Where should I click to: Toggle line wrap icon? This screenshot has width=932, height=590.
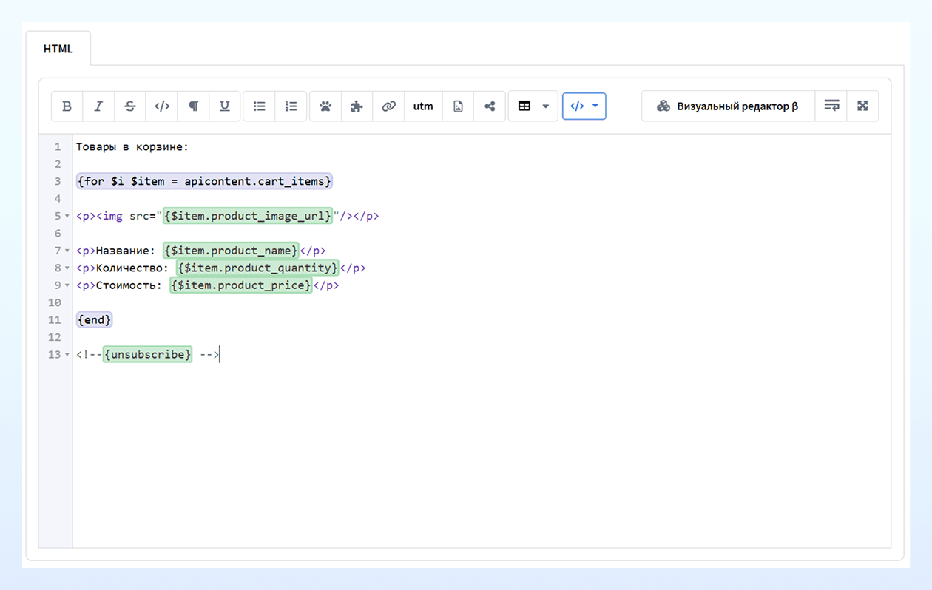[x=831, y=106]
